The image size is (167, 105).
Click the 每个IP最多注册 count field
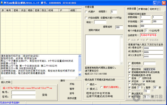(x=146, y=31)
